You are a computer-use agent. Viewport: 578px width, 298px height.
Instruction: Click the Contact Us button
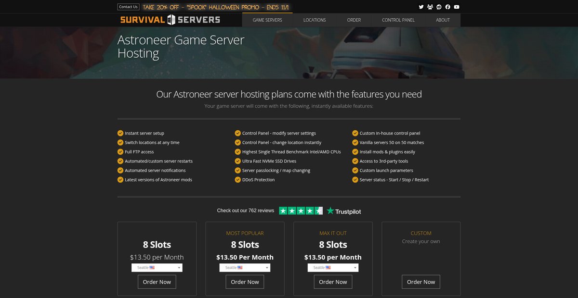(128, 7)
